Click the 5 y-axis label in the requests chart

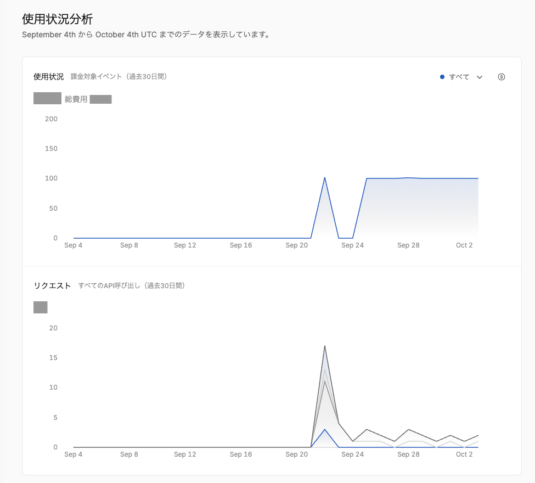55,418
